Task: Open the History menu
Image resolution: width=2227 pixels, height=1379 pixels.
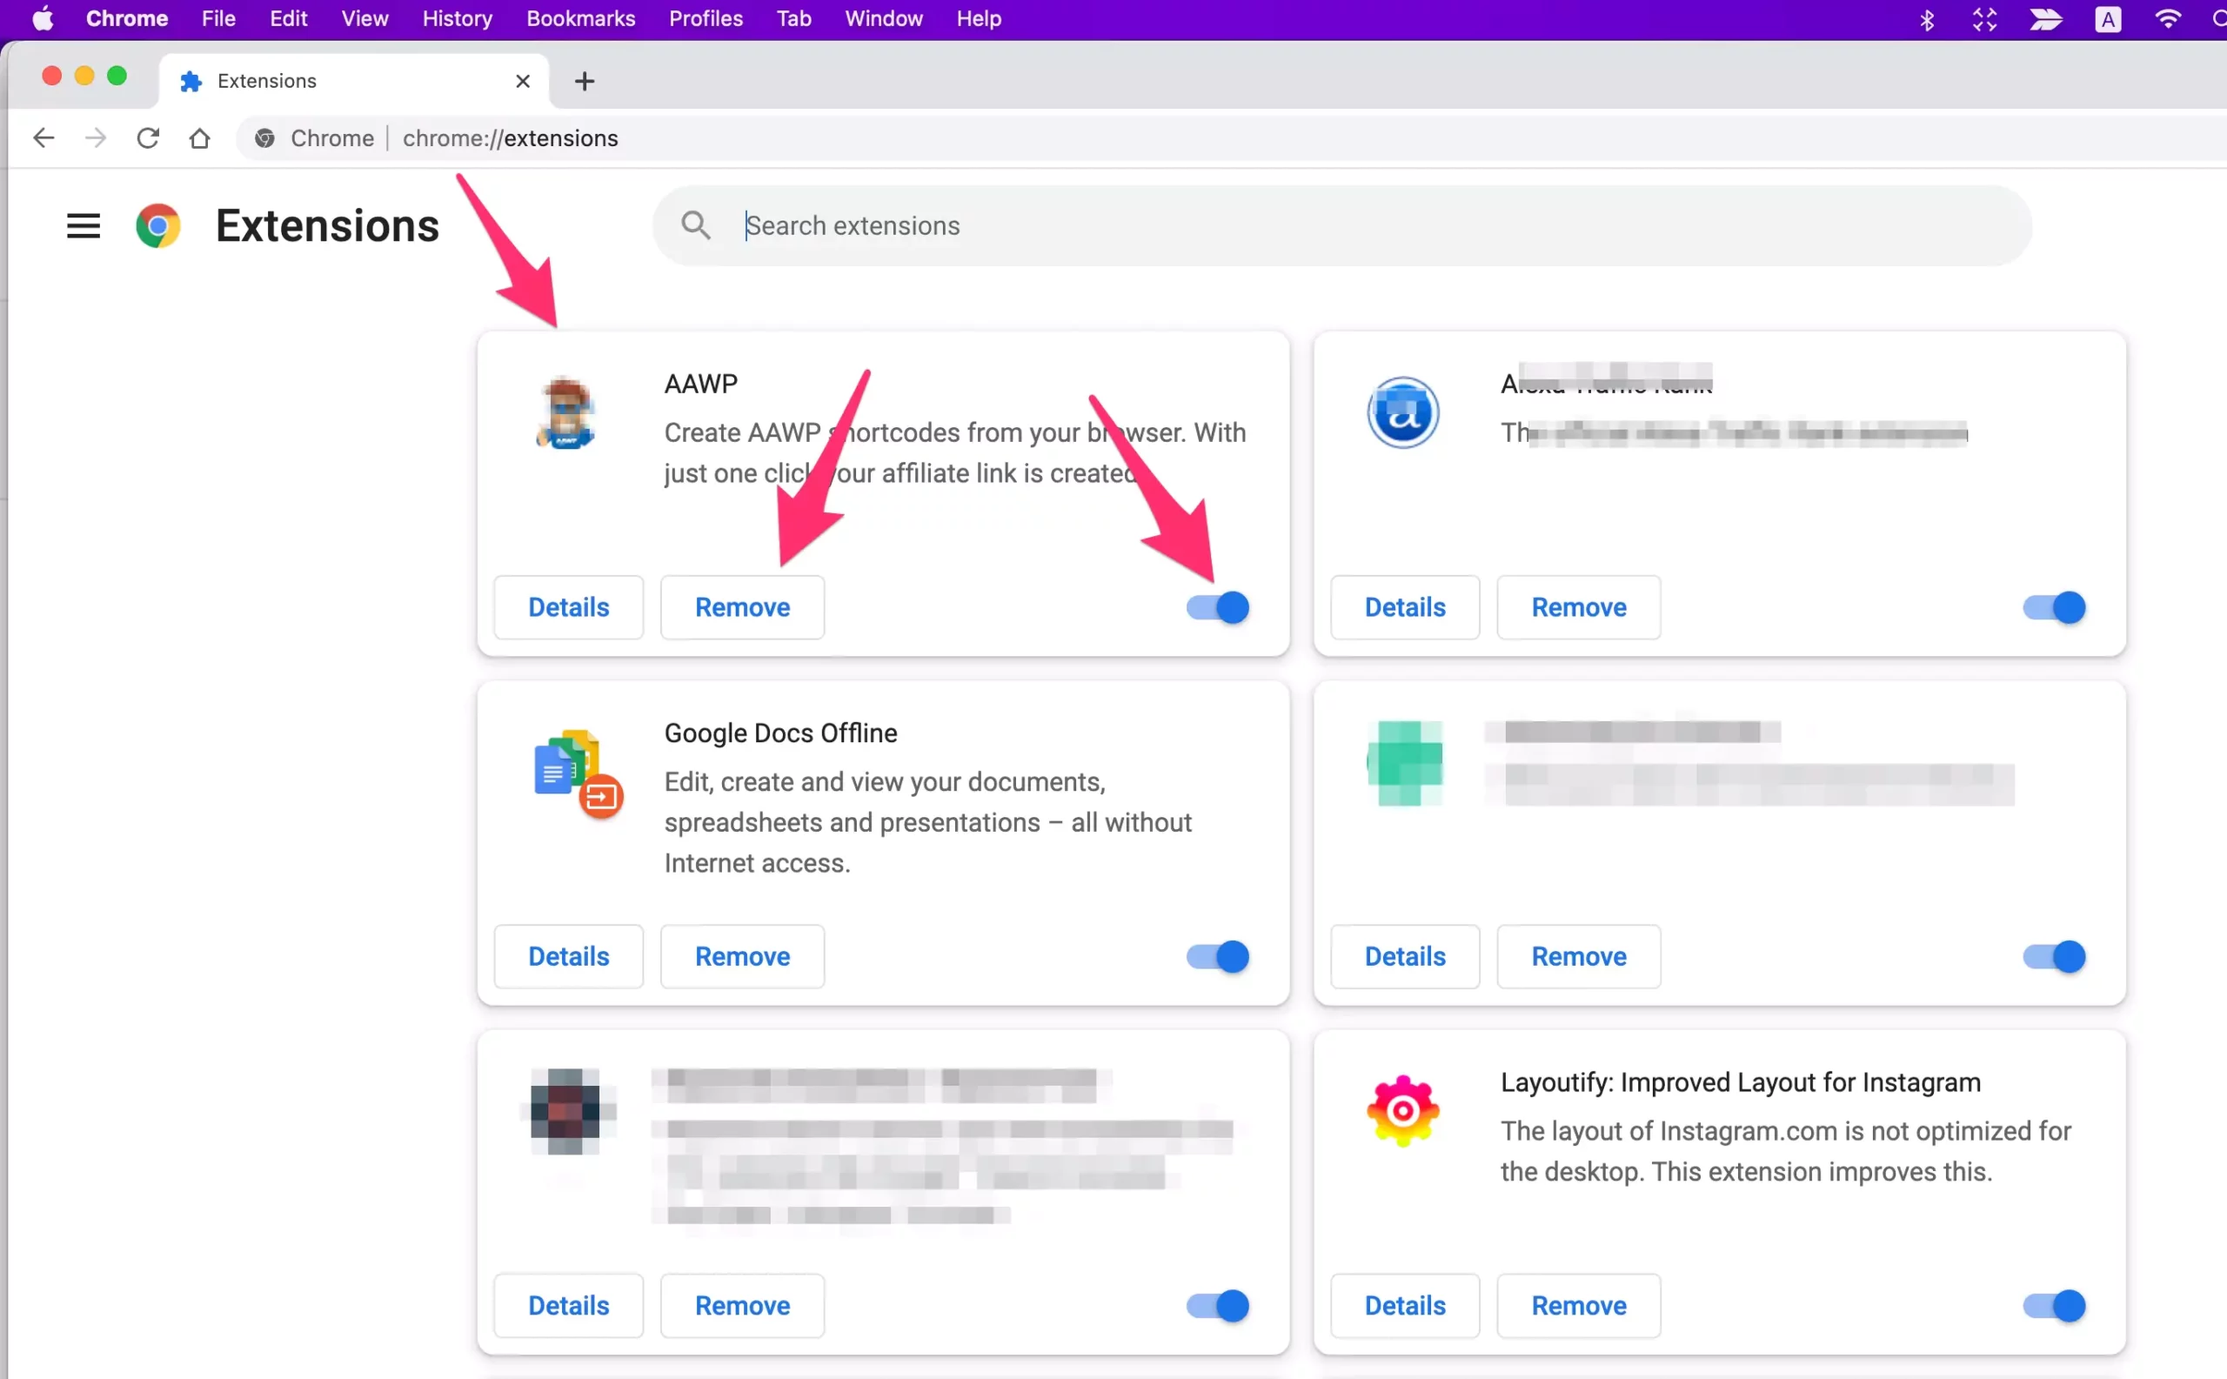Action: [x=457, y=19]
